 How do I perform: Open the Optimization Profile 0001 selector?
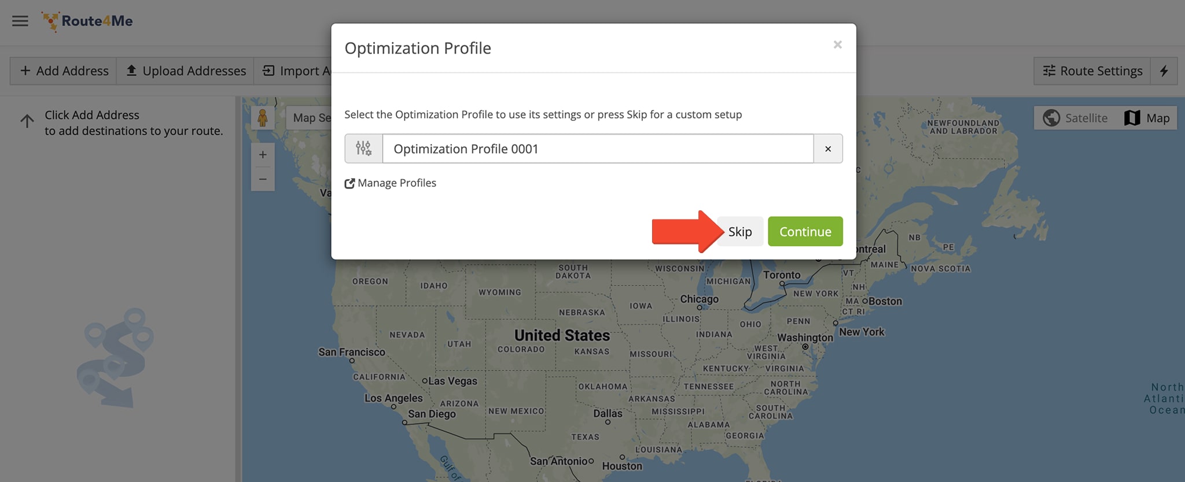598,149
